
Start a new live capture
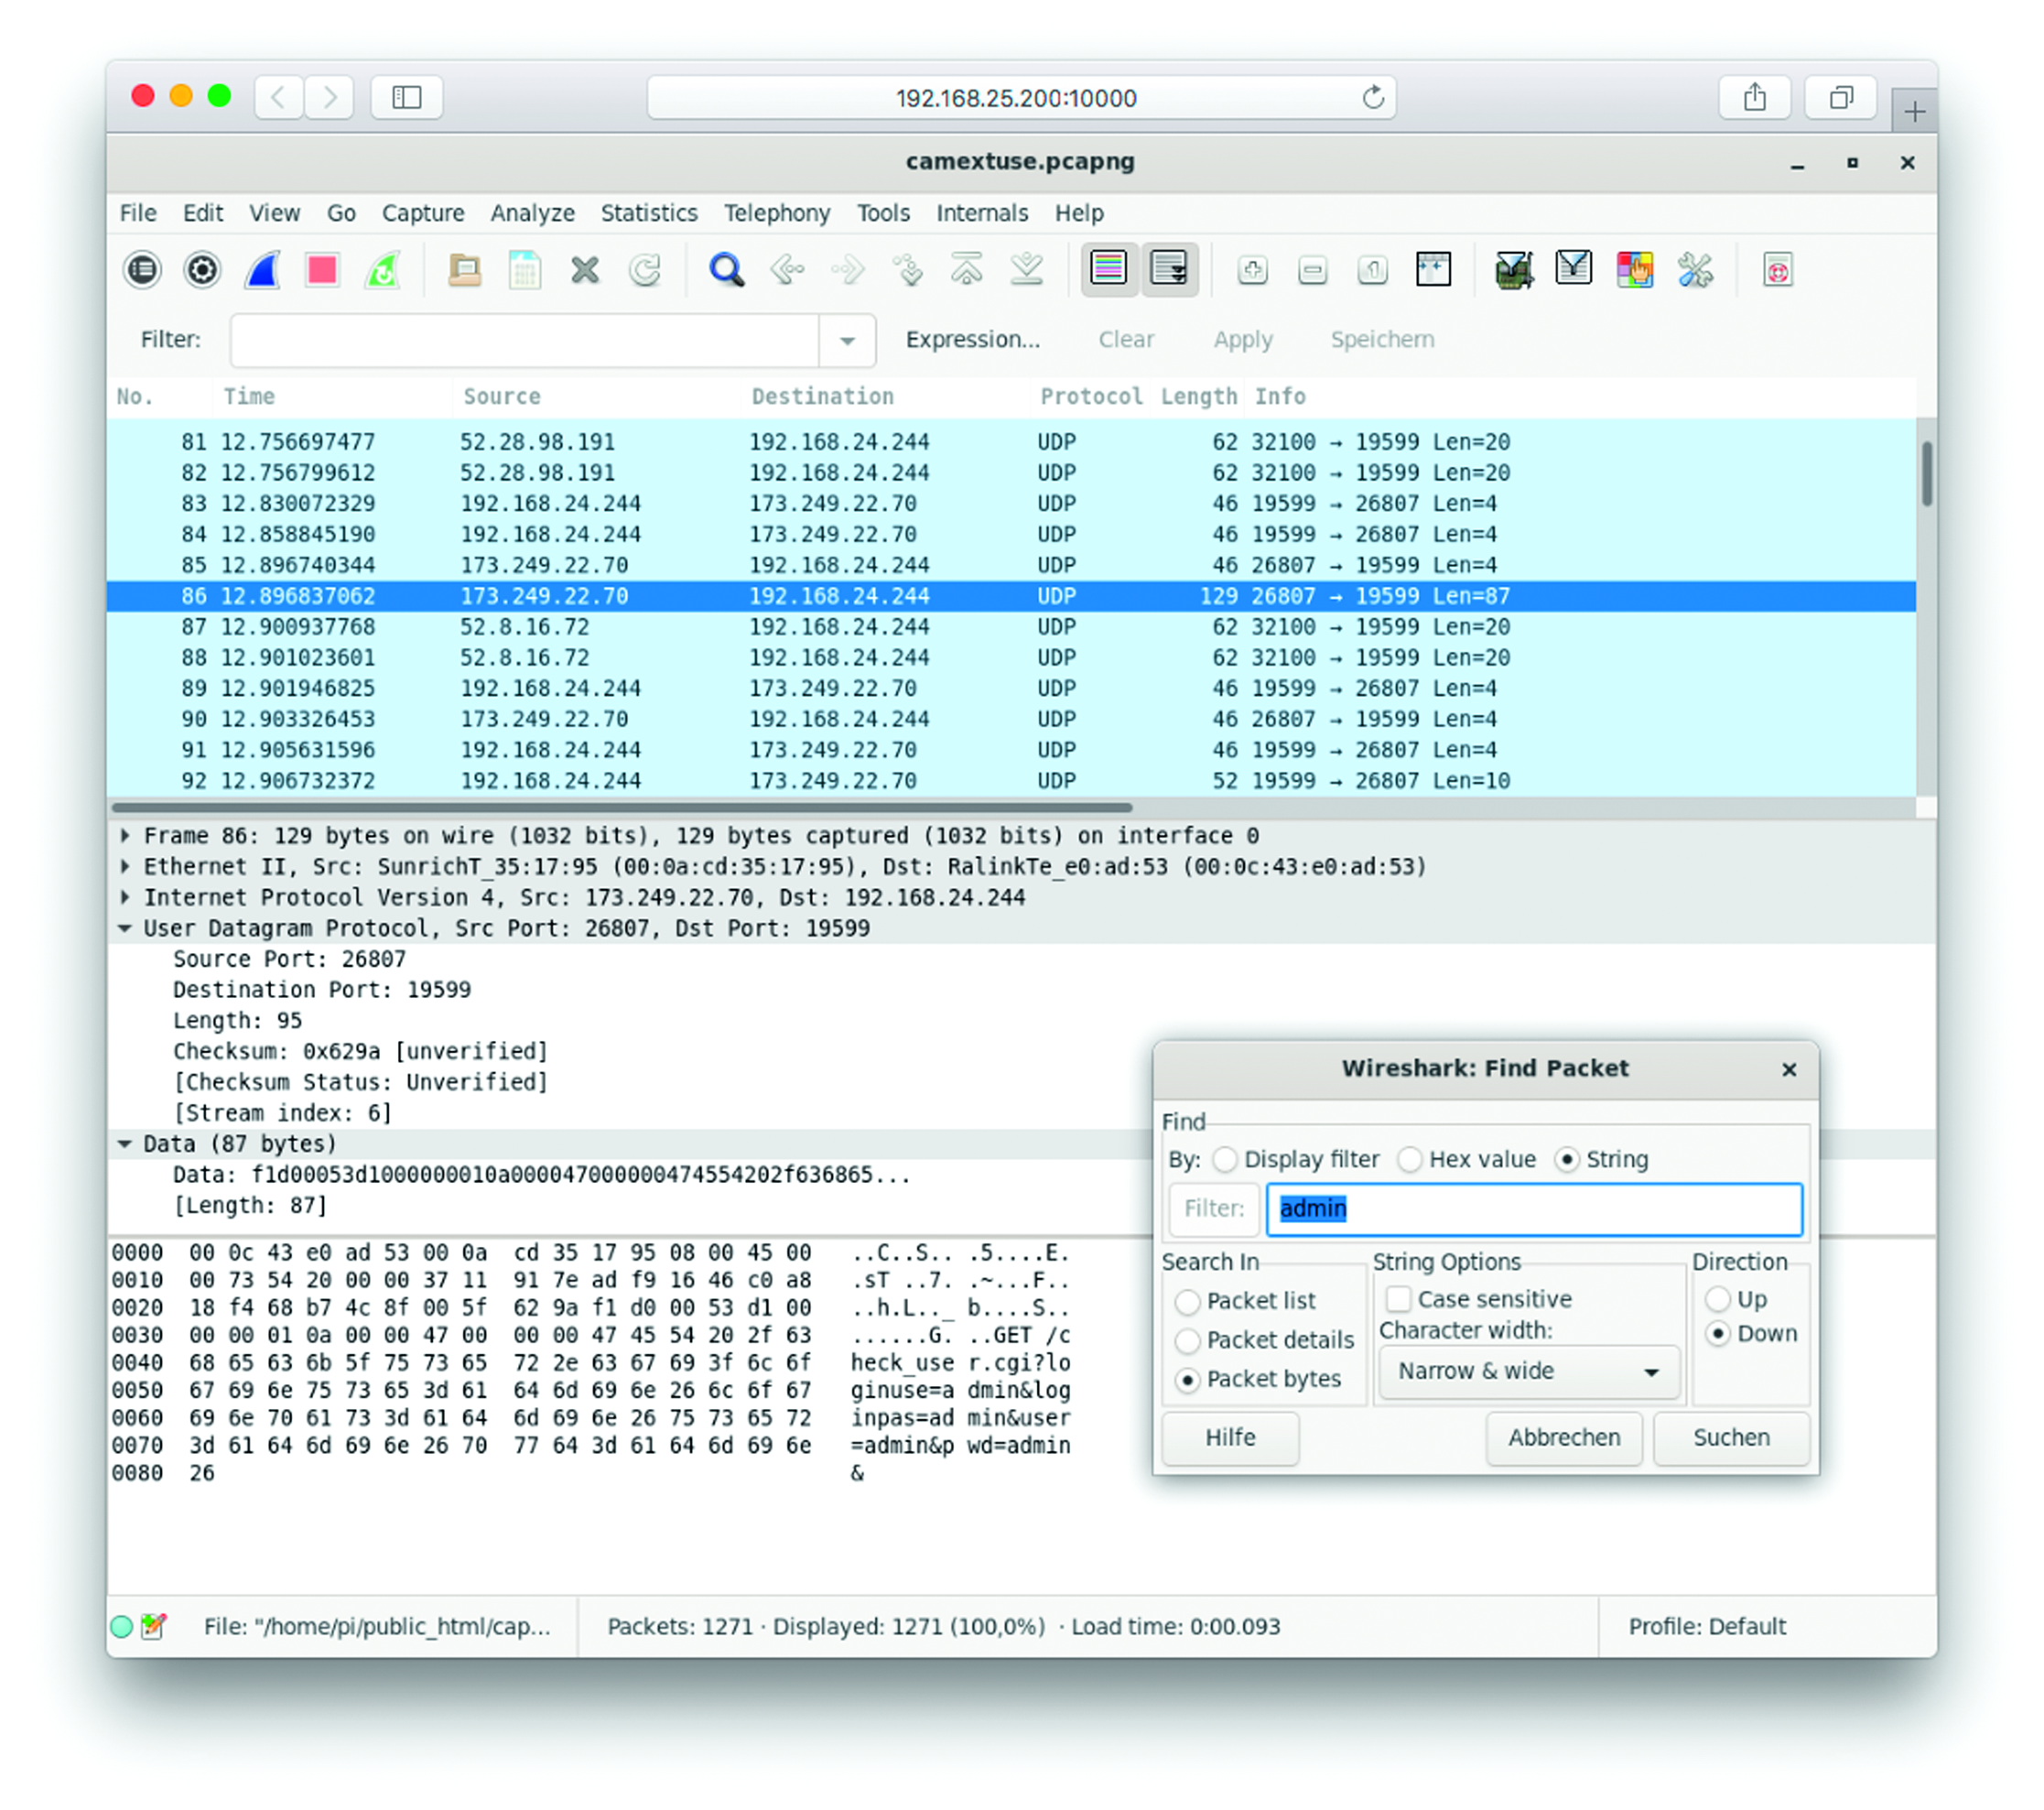[x=262, y=270]
